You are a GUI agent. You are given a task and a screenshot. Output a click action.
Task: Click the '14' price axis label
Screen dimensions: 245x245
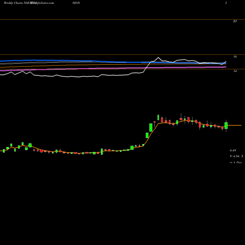(235, 71)
